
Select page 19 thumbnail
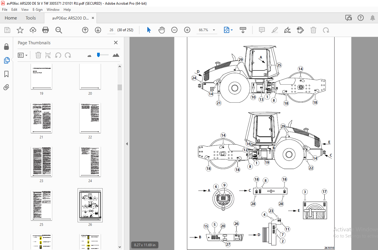(41, 77)
